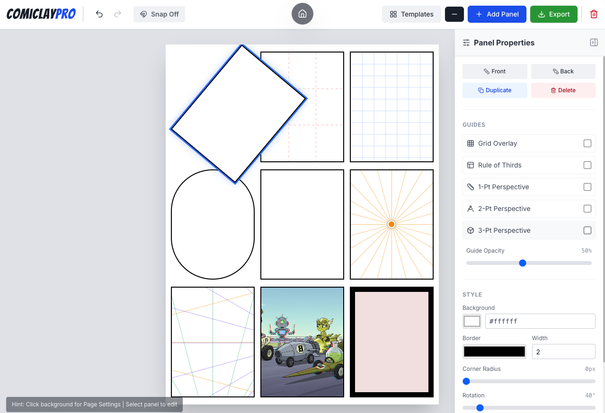Click the round Home icon button
Viewport: 605px width, 413px height.
(x=302, y=14)
